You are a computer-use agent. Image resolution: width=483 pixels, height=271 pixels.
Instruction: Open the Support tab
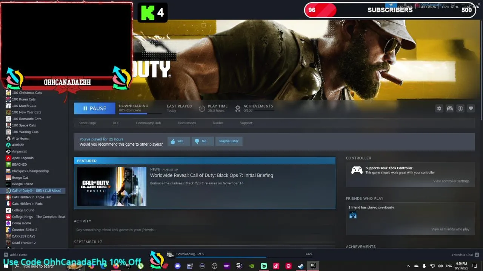point(246,123)
